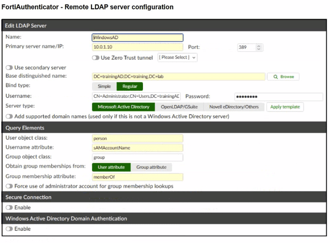This screenshot has width=330, height=243.
Task: Choose Microsoft Active Directory server type
Action: 123,107
